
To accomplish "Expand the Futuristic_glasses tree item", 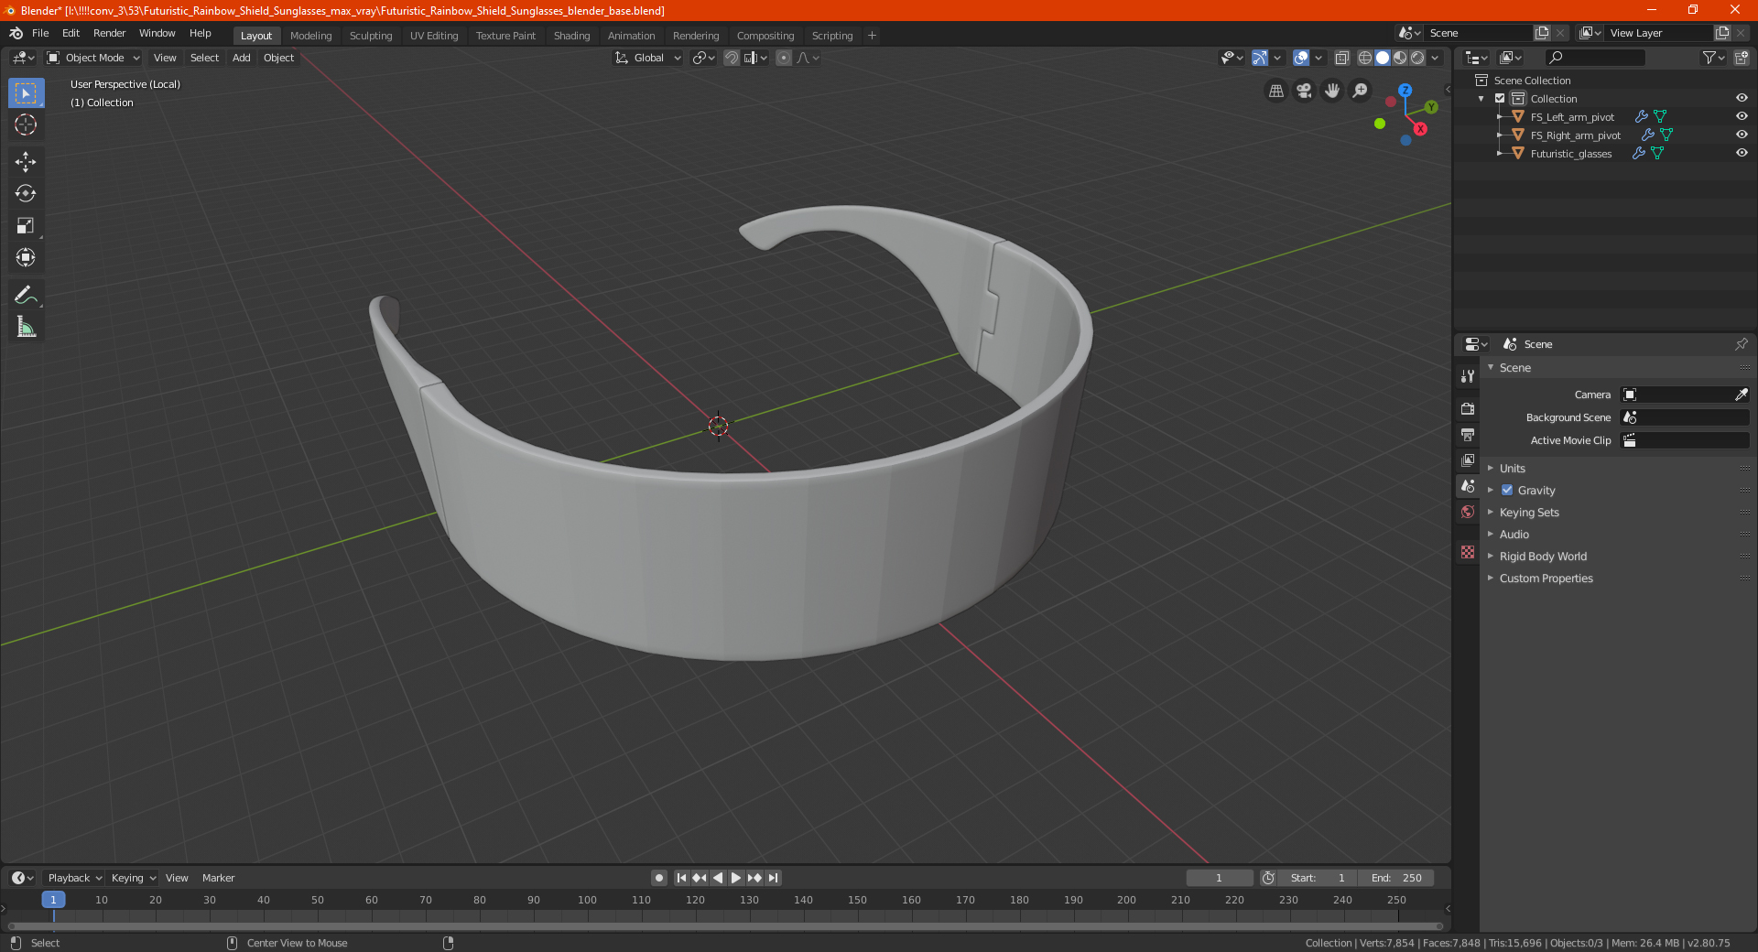I will [x=1500, y=154].
